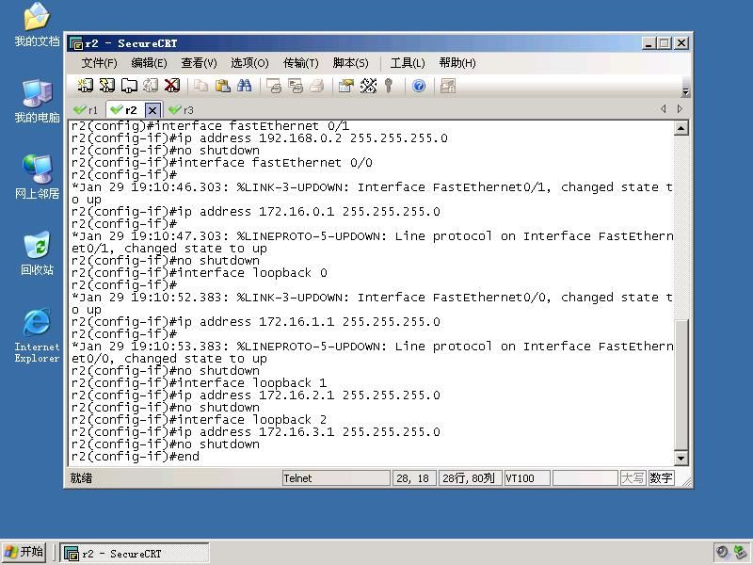Click the 'r2(config-if)#end' terminal line
753x565 pixels.
pyautogui.click(x=136, y=457)
